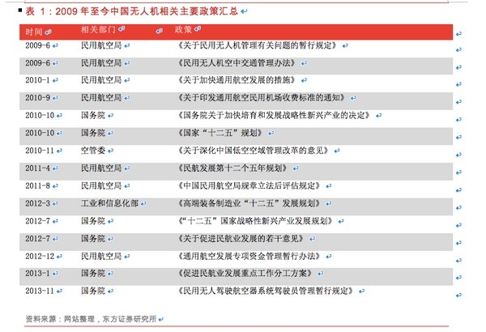Click the date cell 2012-3
486x332 pixels.
tap(37, 203)
